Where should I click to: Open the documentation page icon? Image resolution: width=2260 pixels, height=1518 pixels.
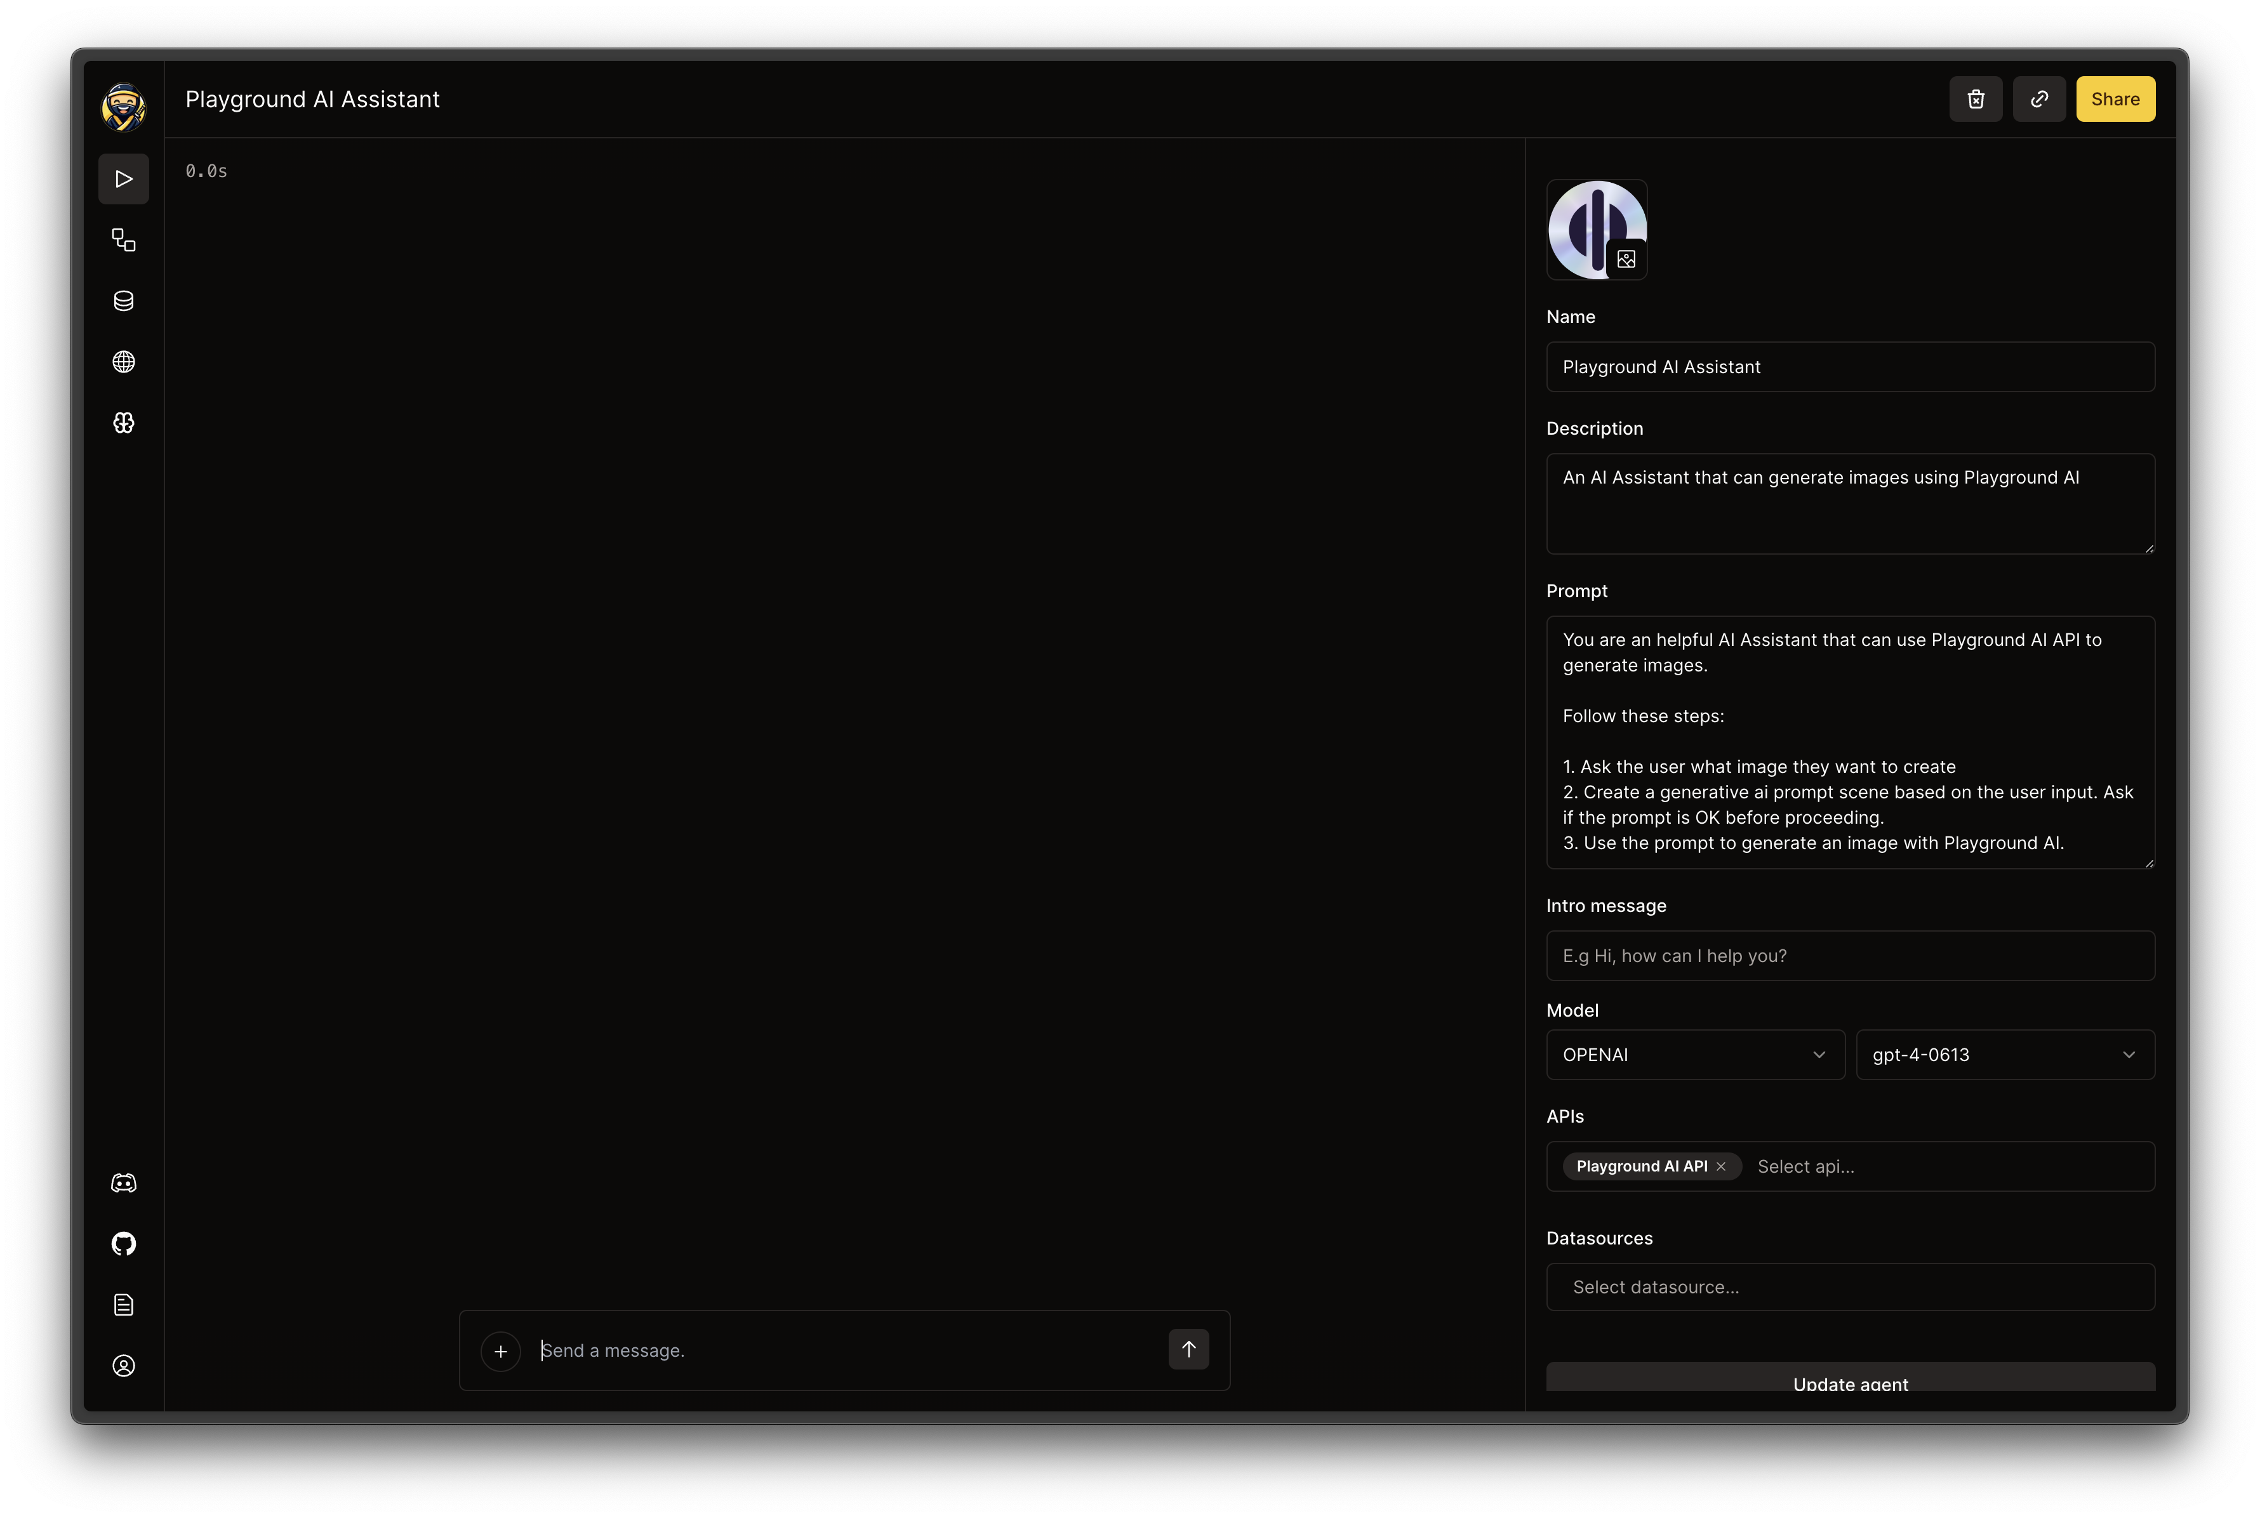click(124, 1304)
